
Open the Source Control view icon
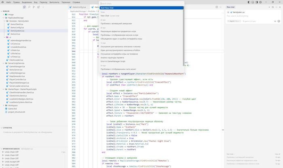coord(34,7)
